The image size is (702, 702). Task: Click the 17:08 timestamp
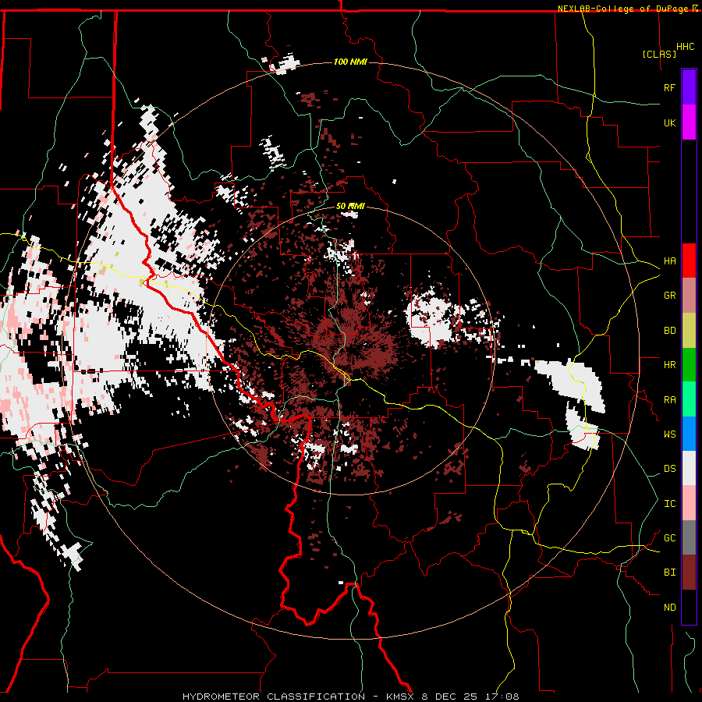coord(503,697)
